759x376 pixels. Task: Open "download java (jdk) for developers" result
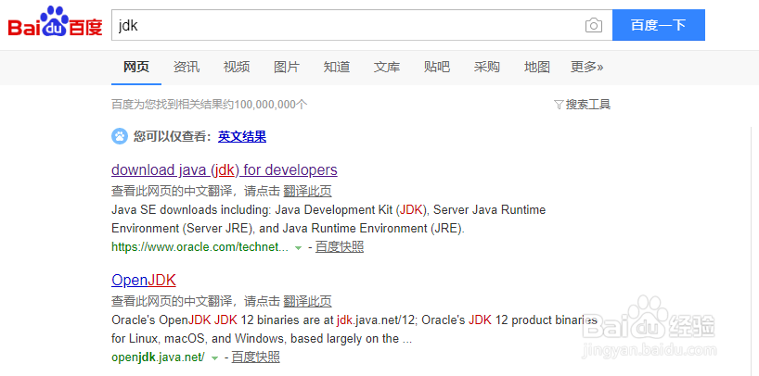click(224, 169)
